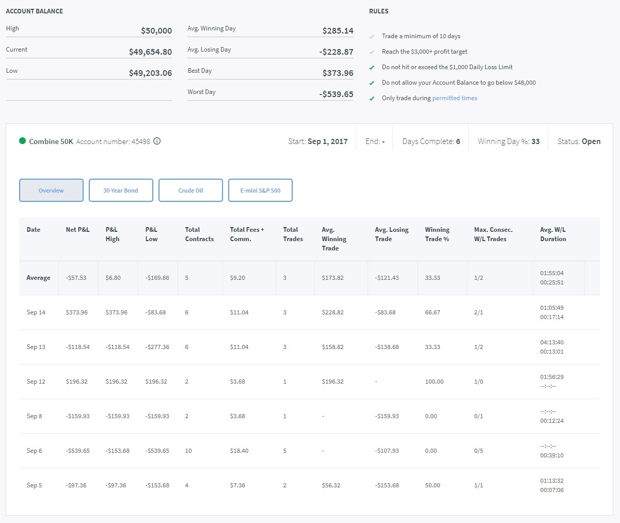Screen dimensions: 620x523
Task: Select the Sep 6 row date
Action: click(35, 451)
